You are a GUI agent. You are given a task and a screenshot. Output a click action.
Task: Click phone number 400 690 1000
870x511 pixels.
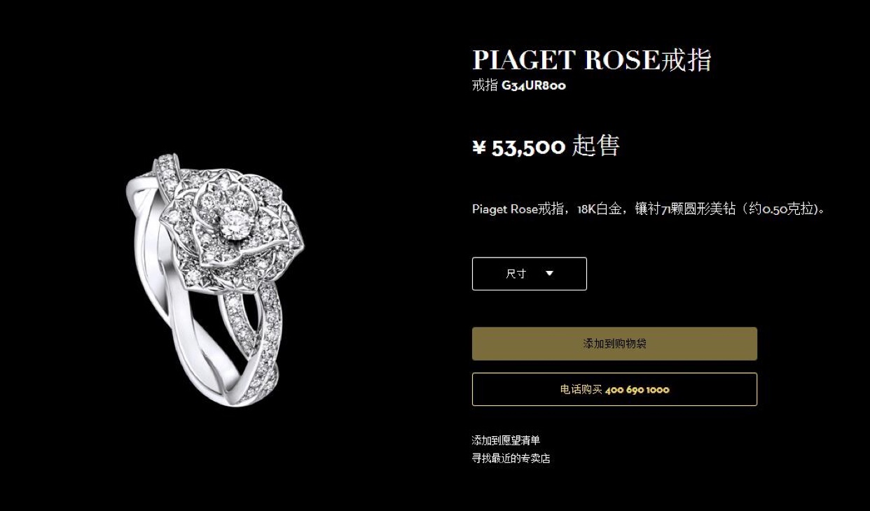[637, 389]
